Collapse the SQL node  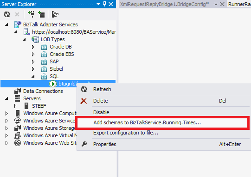[33, 76]
